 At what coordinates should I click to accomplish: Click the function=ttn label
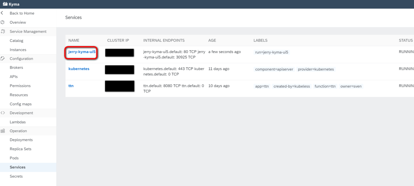click(325, 86)
